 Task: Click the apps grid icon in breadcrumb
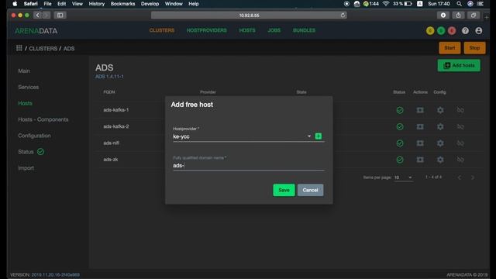click(19, 48)
